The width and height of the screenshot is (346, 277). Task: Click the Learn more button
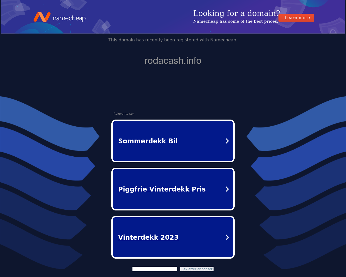(x=297, y=18)
